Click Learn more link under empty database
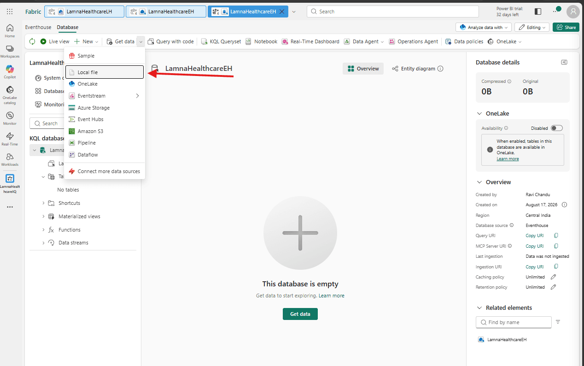 pyautogui.click(x=332, y=296)
